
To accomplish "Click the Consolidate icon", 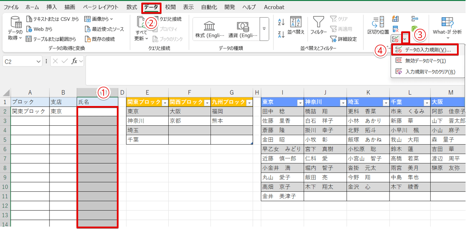I will (x=414, y=19).
